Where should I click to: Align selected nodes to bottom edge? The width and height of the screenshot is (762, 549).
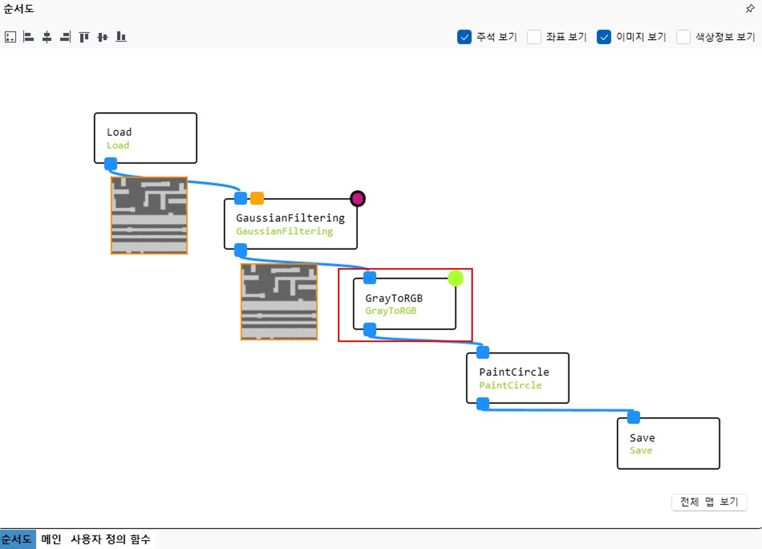coord(121,37)
